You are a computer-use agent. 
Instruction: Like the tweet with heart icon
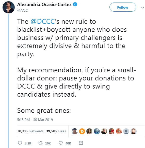[61, 143]
